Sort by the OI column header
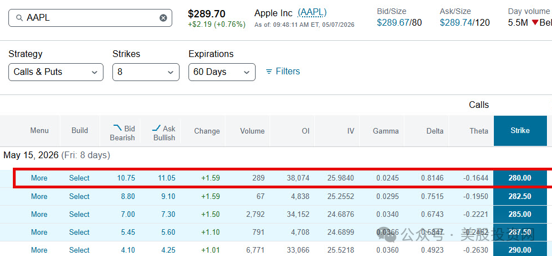The image size is (552, 256). coord(305,131)
